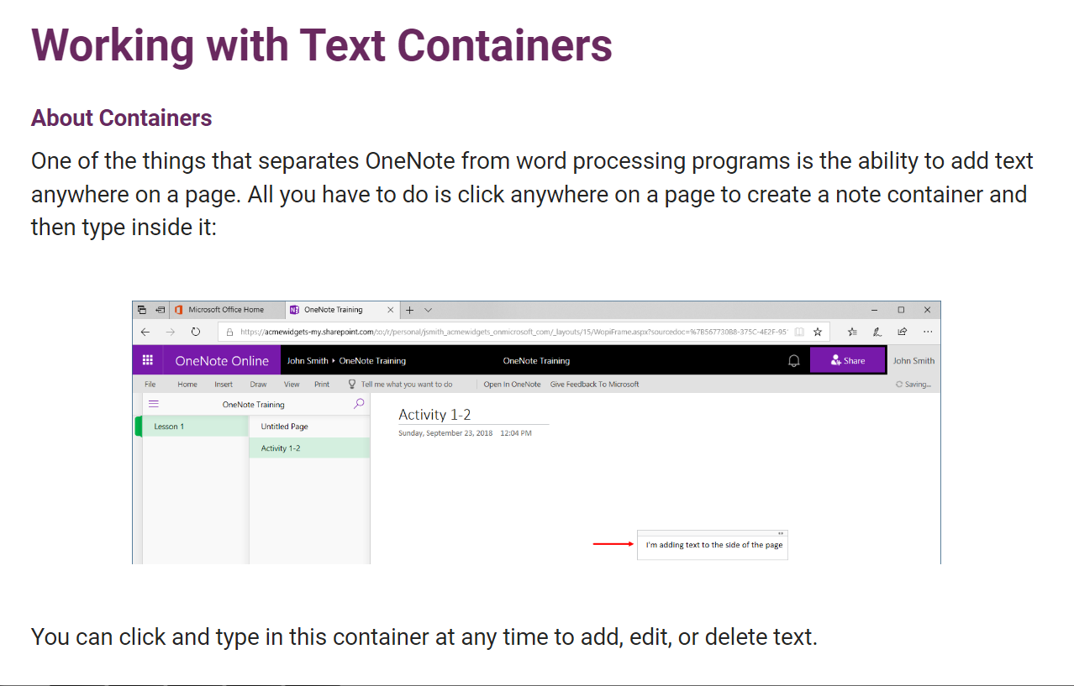1074x686 pixels.
Task: Click the browser forward arrow
Action: point(171,332)
